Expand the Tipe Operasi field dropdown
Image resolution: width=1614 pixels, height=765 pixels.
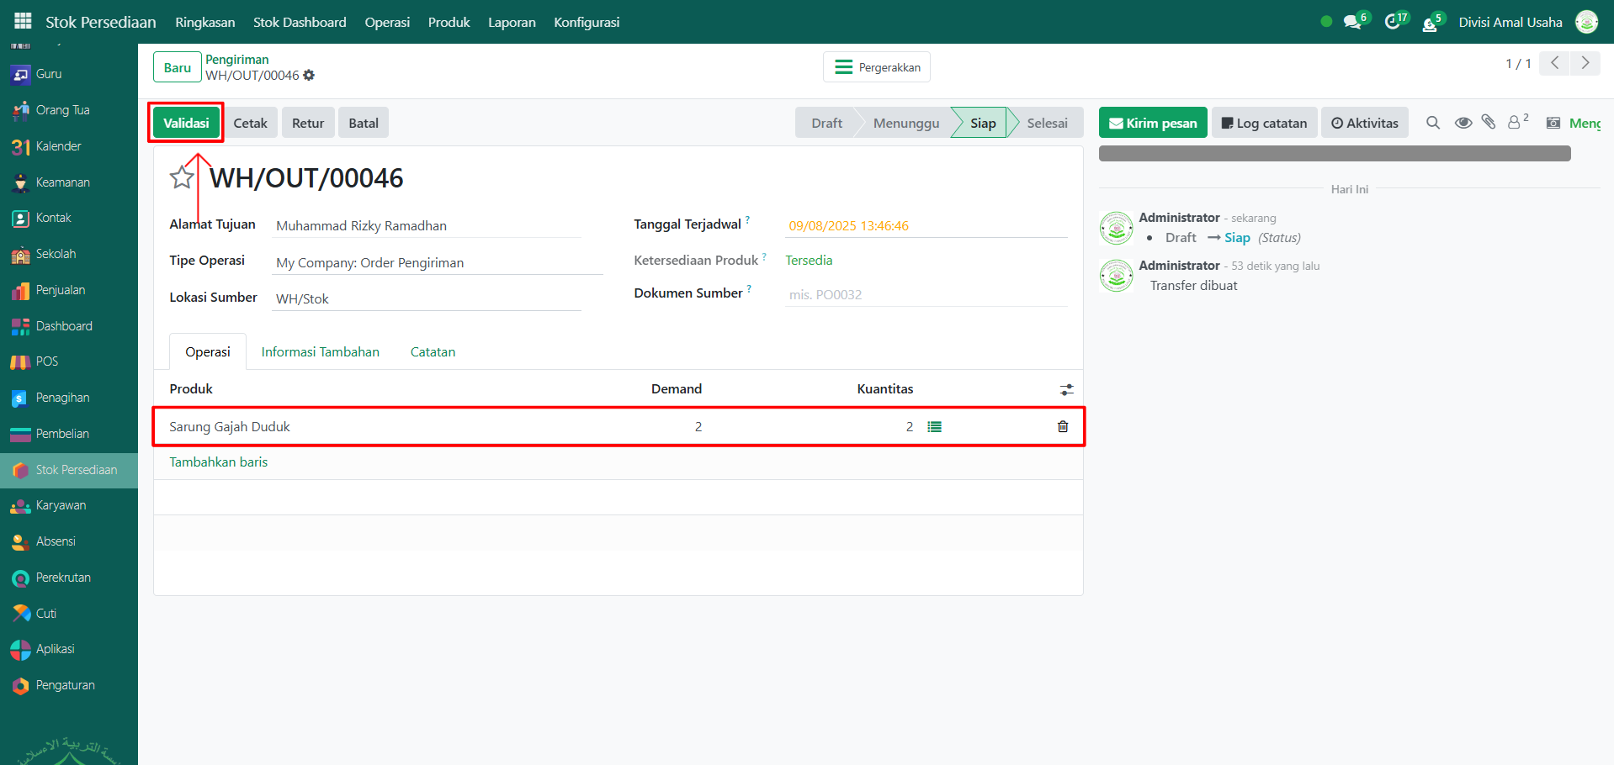click(436, 262)
